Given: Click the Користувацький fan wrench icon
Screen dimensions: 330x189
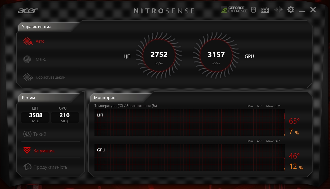Looking at the screenshot, I should [x=28, y=77].
